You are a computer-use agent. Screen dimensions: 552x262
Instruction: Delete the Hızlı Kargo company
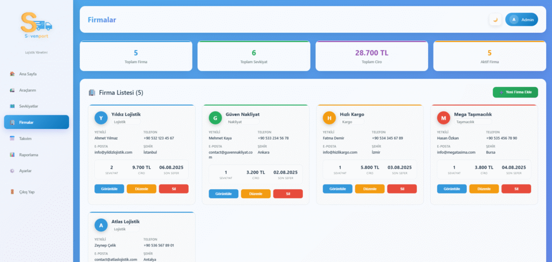click(402, 189)
